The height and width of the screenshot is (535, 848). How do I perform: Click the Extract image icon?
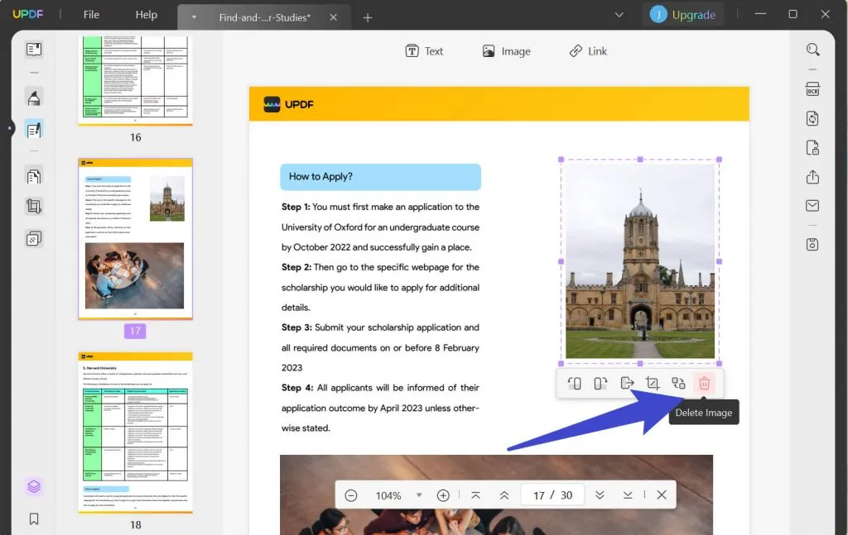(x=627, y=384)
